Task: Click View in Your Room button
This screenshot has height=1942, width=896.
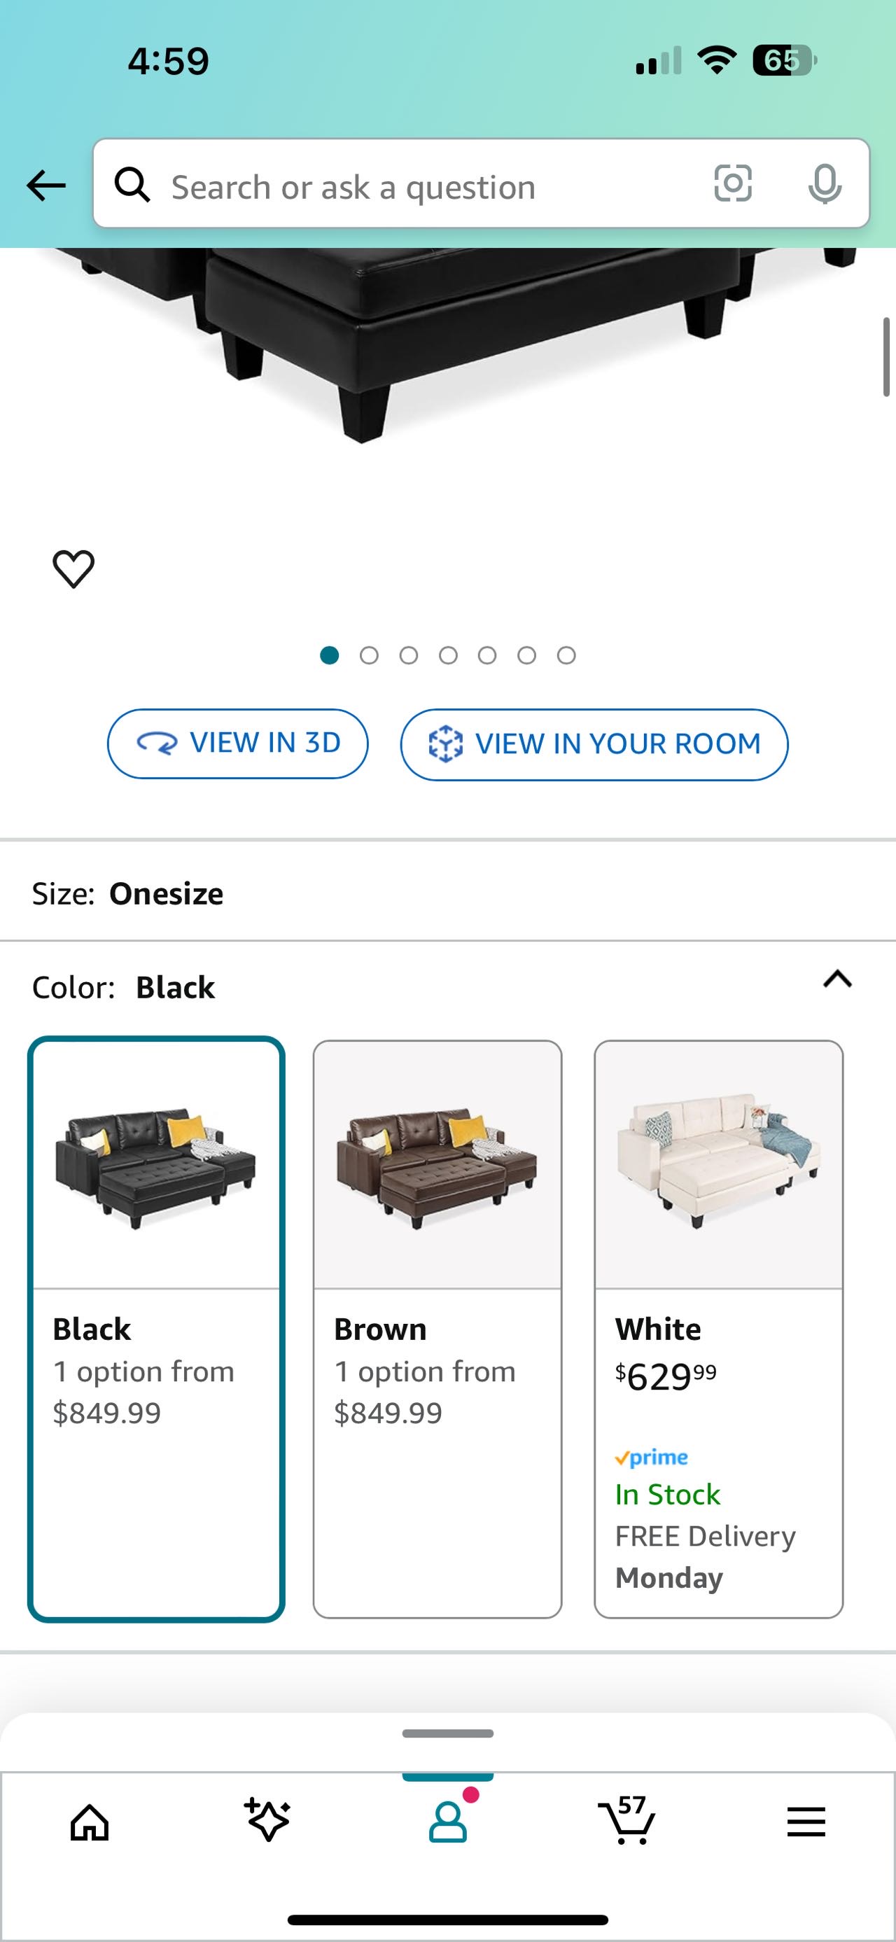Action: pos(594,744)
